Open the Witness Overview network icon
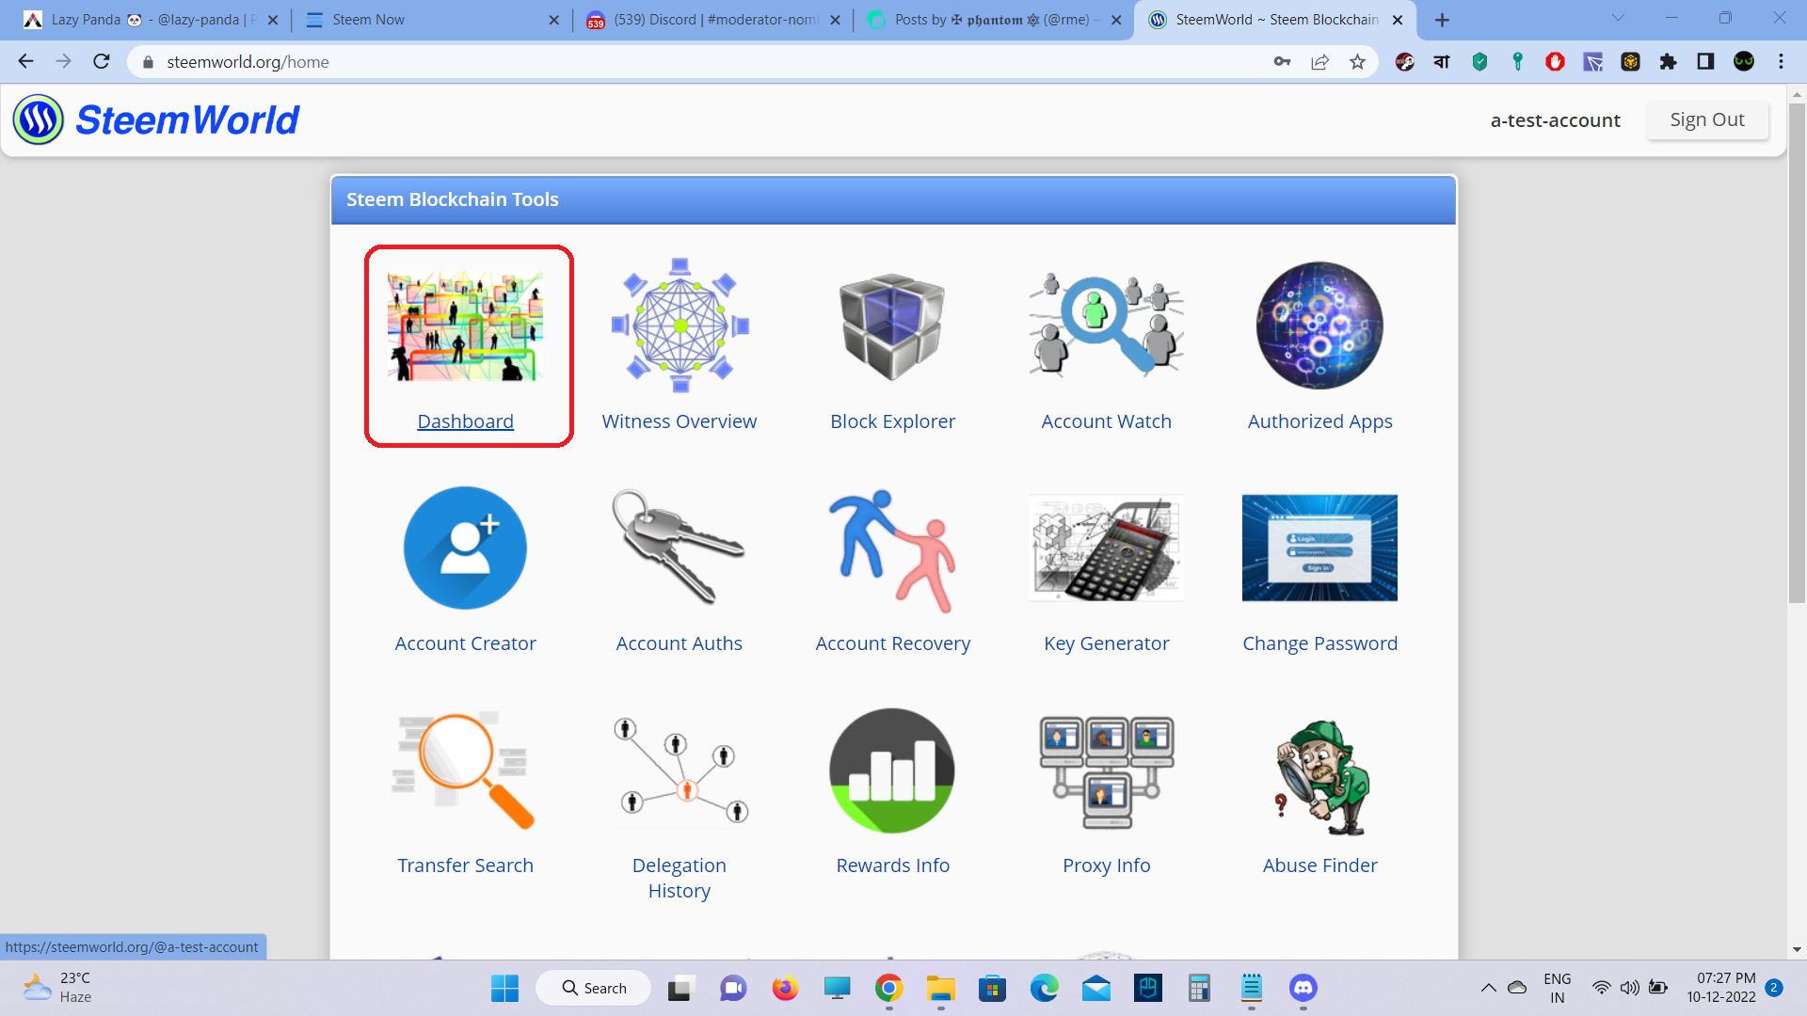Viewport: 1807px width, 1016px height. click(680, 325)
